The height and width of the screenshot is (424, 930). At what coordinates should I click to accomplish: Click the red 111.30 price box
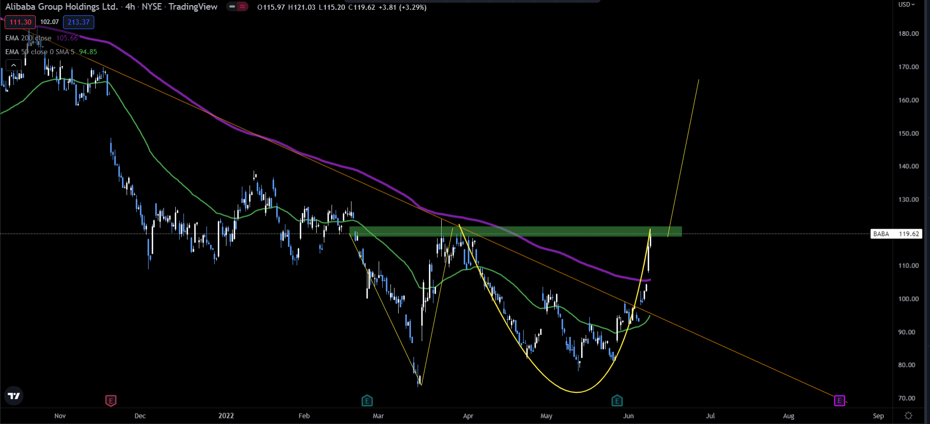click(x=20, y=22)
